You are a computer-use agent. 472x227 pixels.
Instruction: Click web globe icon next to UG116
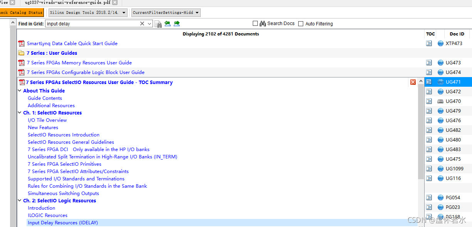(441, 178)
